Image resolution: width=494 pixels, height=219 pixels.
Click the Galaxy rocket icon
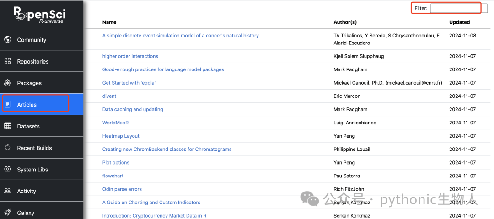click(8, 213)
